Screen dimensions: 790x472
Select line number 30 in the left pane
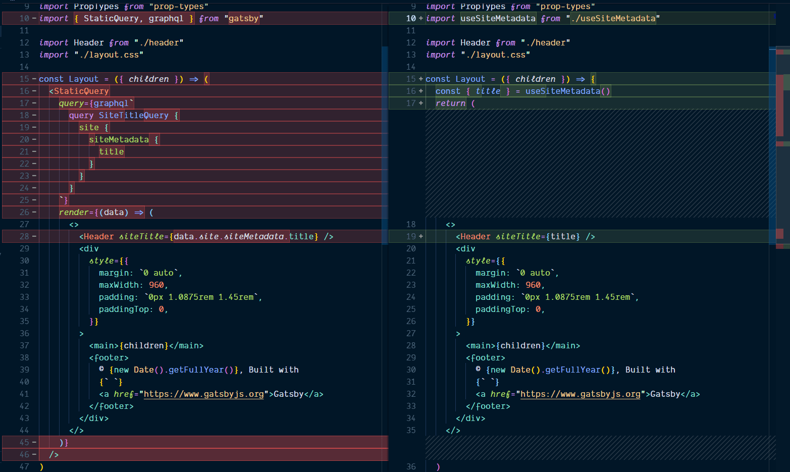[24, 260]
